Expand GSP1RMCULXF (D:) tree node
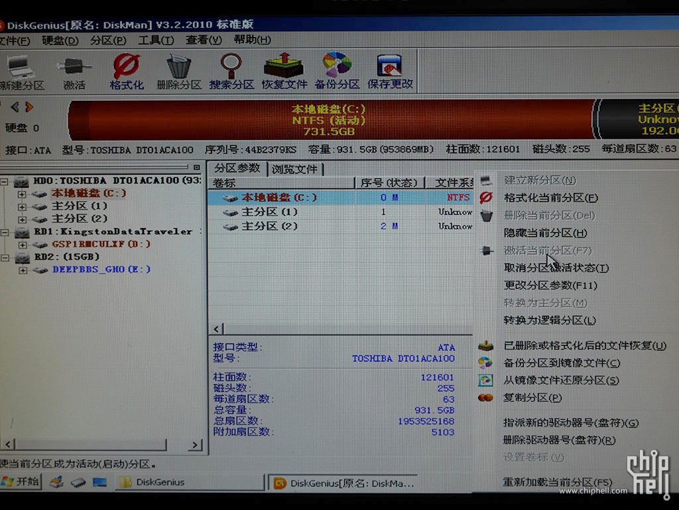The image size is (679, 510). 23,245
